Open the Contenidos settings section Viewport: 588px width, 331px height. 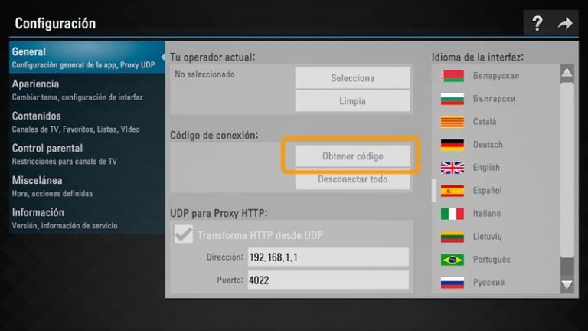87,122
